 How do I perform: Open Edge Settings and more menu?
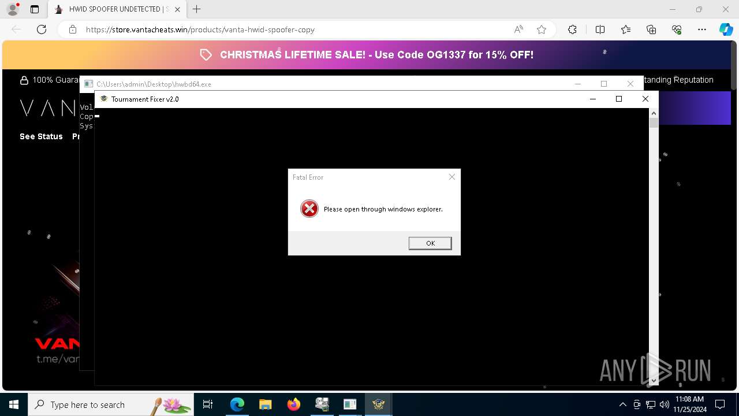tap(702, 29)
